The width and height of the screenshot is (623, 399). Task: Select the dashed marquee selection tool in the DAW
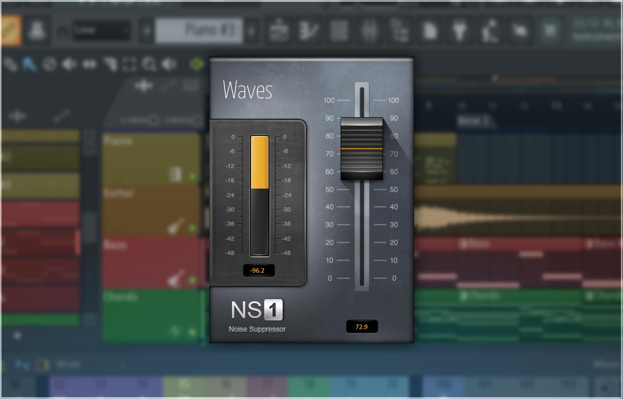(x=129, y=64)
